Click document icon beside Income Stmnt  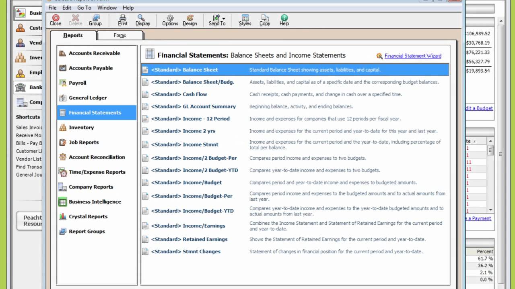(145, 144)
